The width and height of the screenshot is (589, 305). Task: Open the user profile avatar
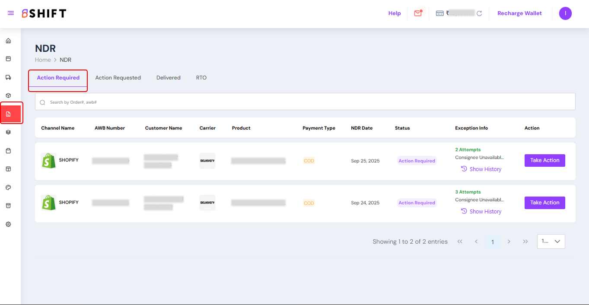[565, 13]
